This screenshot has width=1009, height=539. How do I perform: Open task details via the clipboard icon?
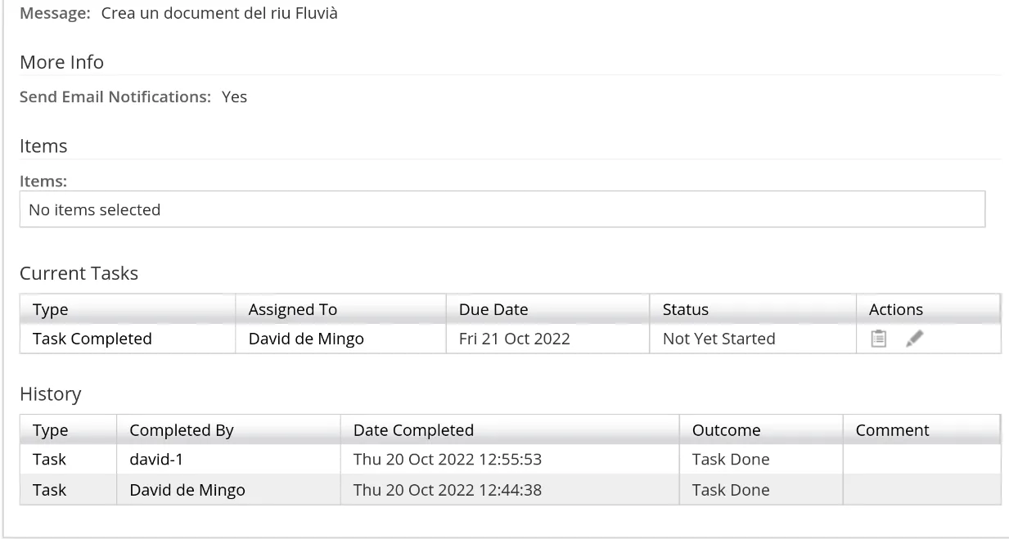pos(879,339)
